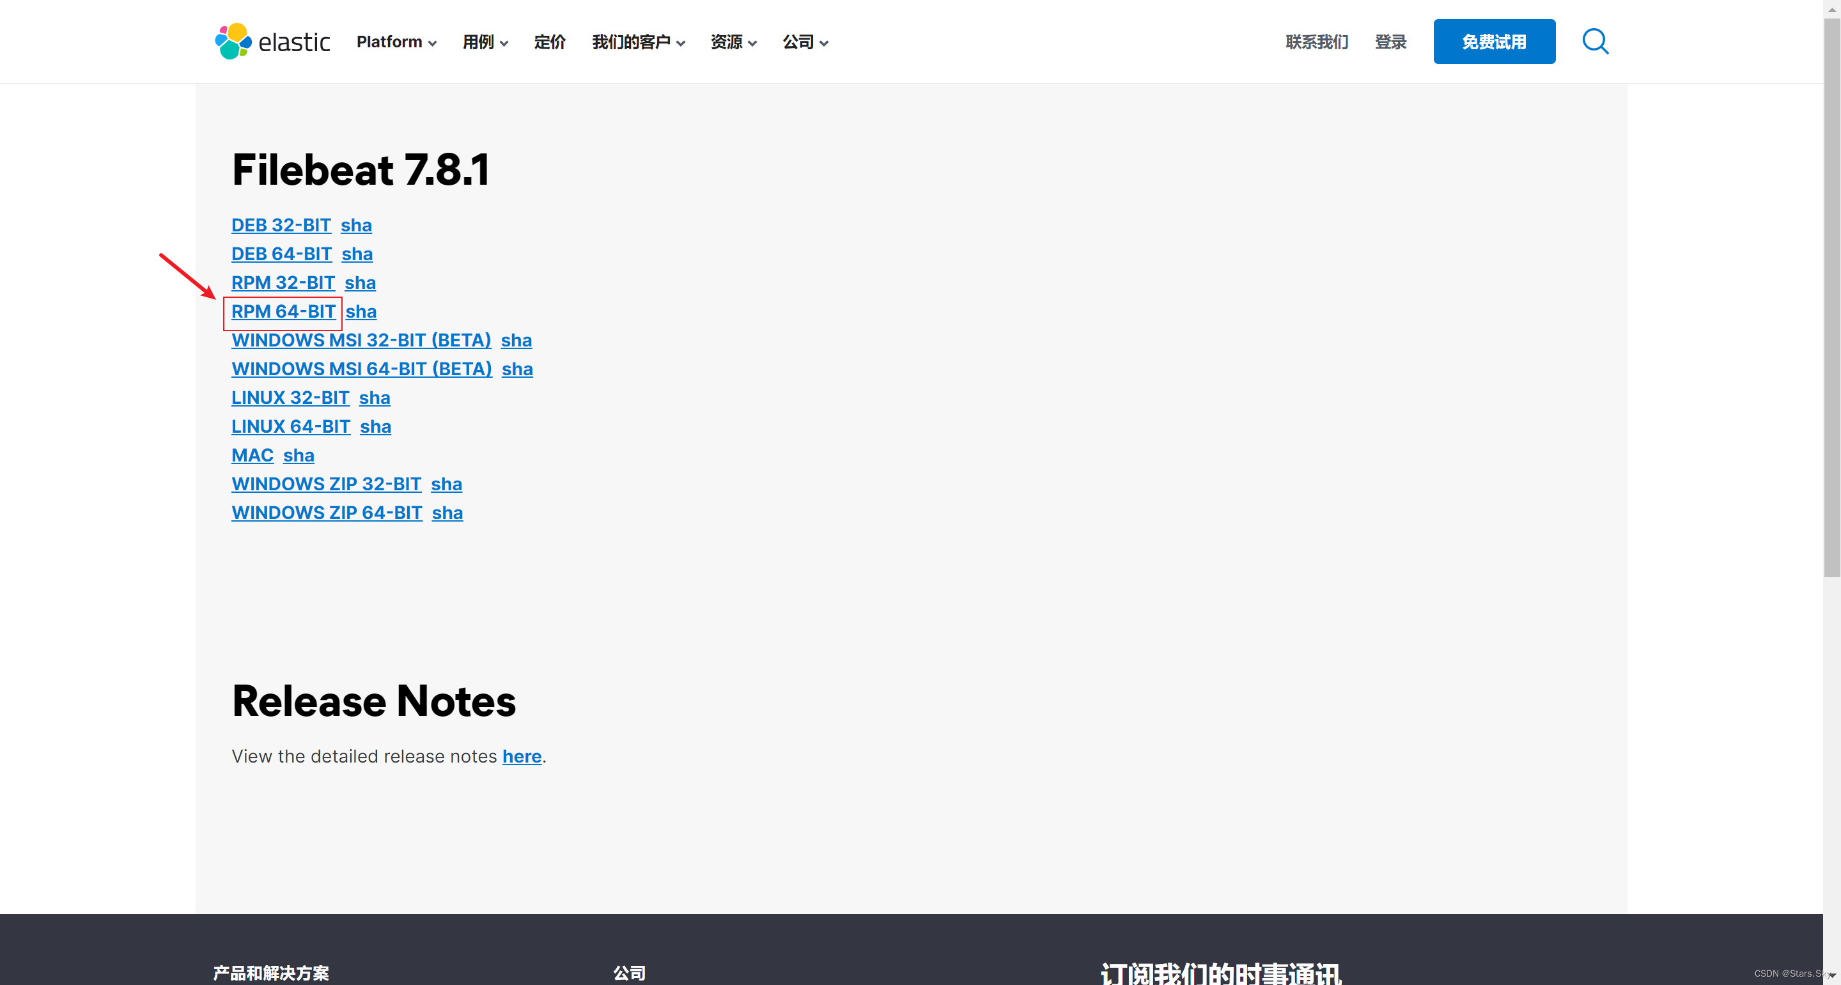The image size is (1841, 985).
Task: Open detailed release notes via here link
Action: 521,756
